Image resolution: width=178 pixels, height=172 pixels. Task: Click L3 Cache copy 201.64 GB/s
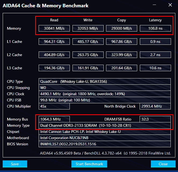click(x=122, y=68)
